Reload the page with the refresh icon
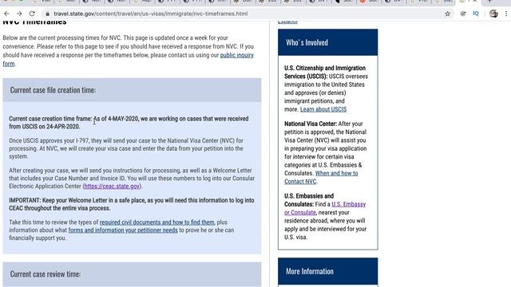Viewport: 511px width, 287px height. [32, 14]
